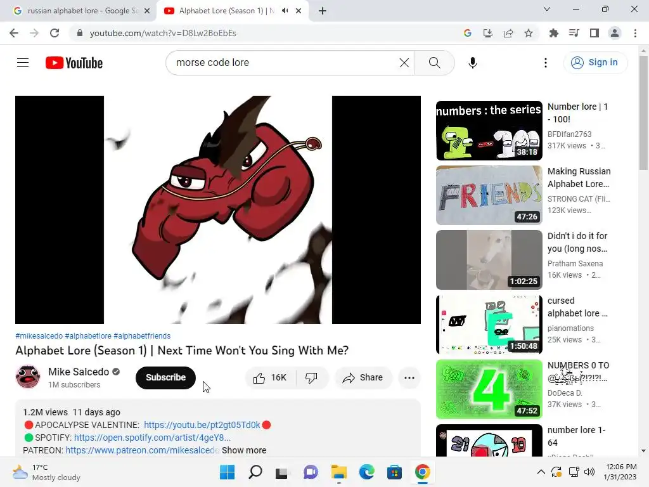Subscribe to Mike Salcedo
Image resolution: width=649 pixels, height=487 pixels.
coord(165,377)
